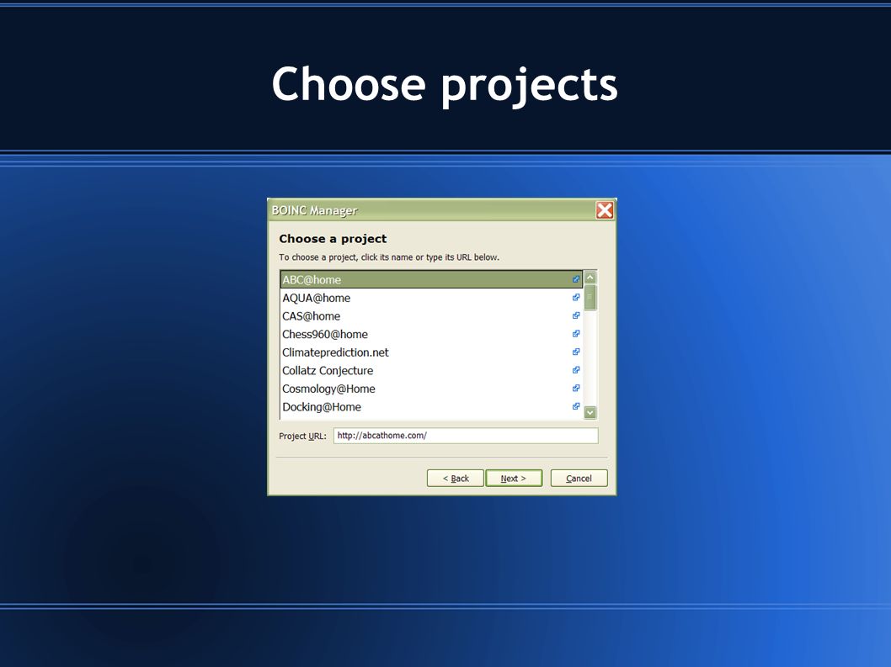Select Climateprediction.net in the project list

[431, 352]
